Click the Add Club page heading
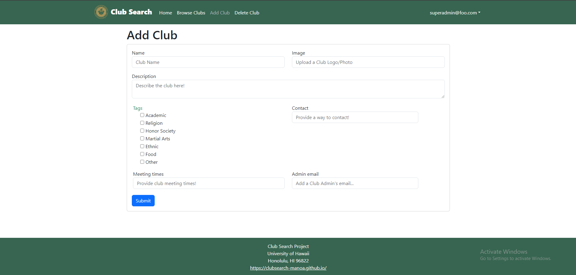Viewport: 576px width, 275px height. [x=152, y=35]
